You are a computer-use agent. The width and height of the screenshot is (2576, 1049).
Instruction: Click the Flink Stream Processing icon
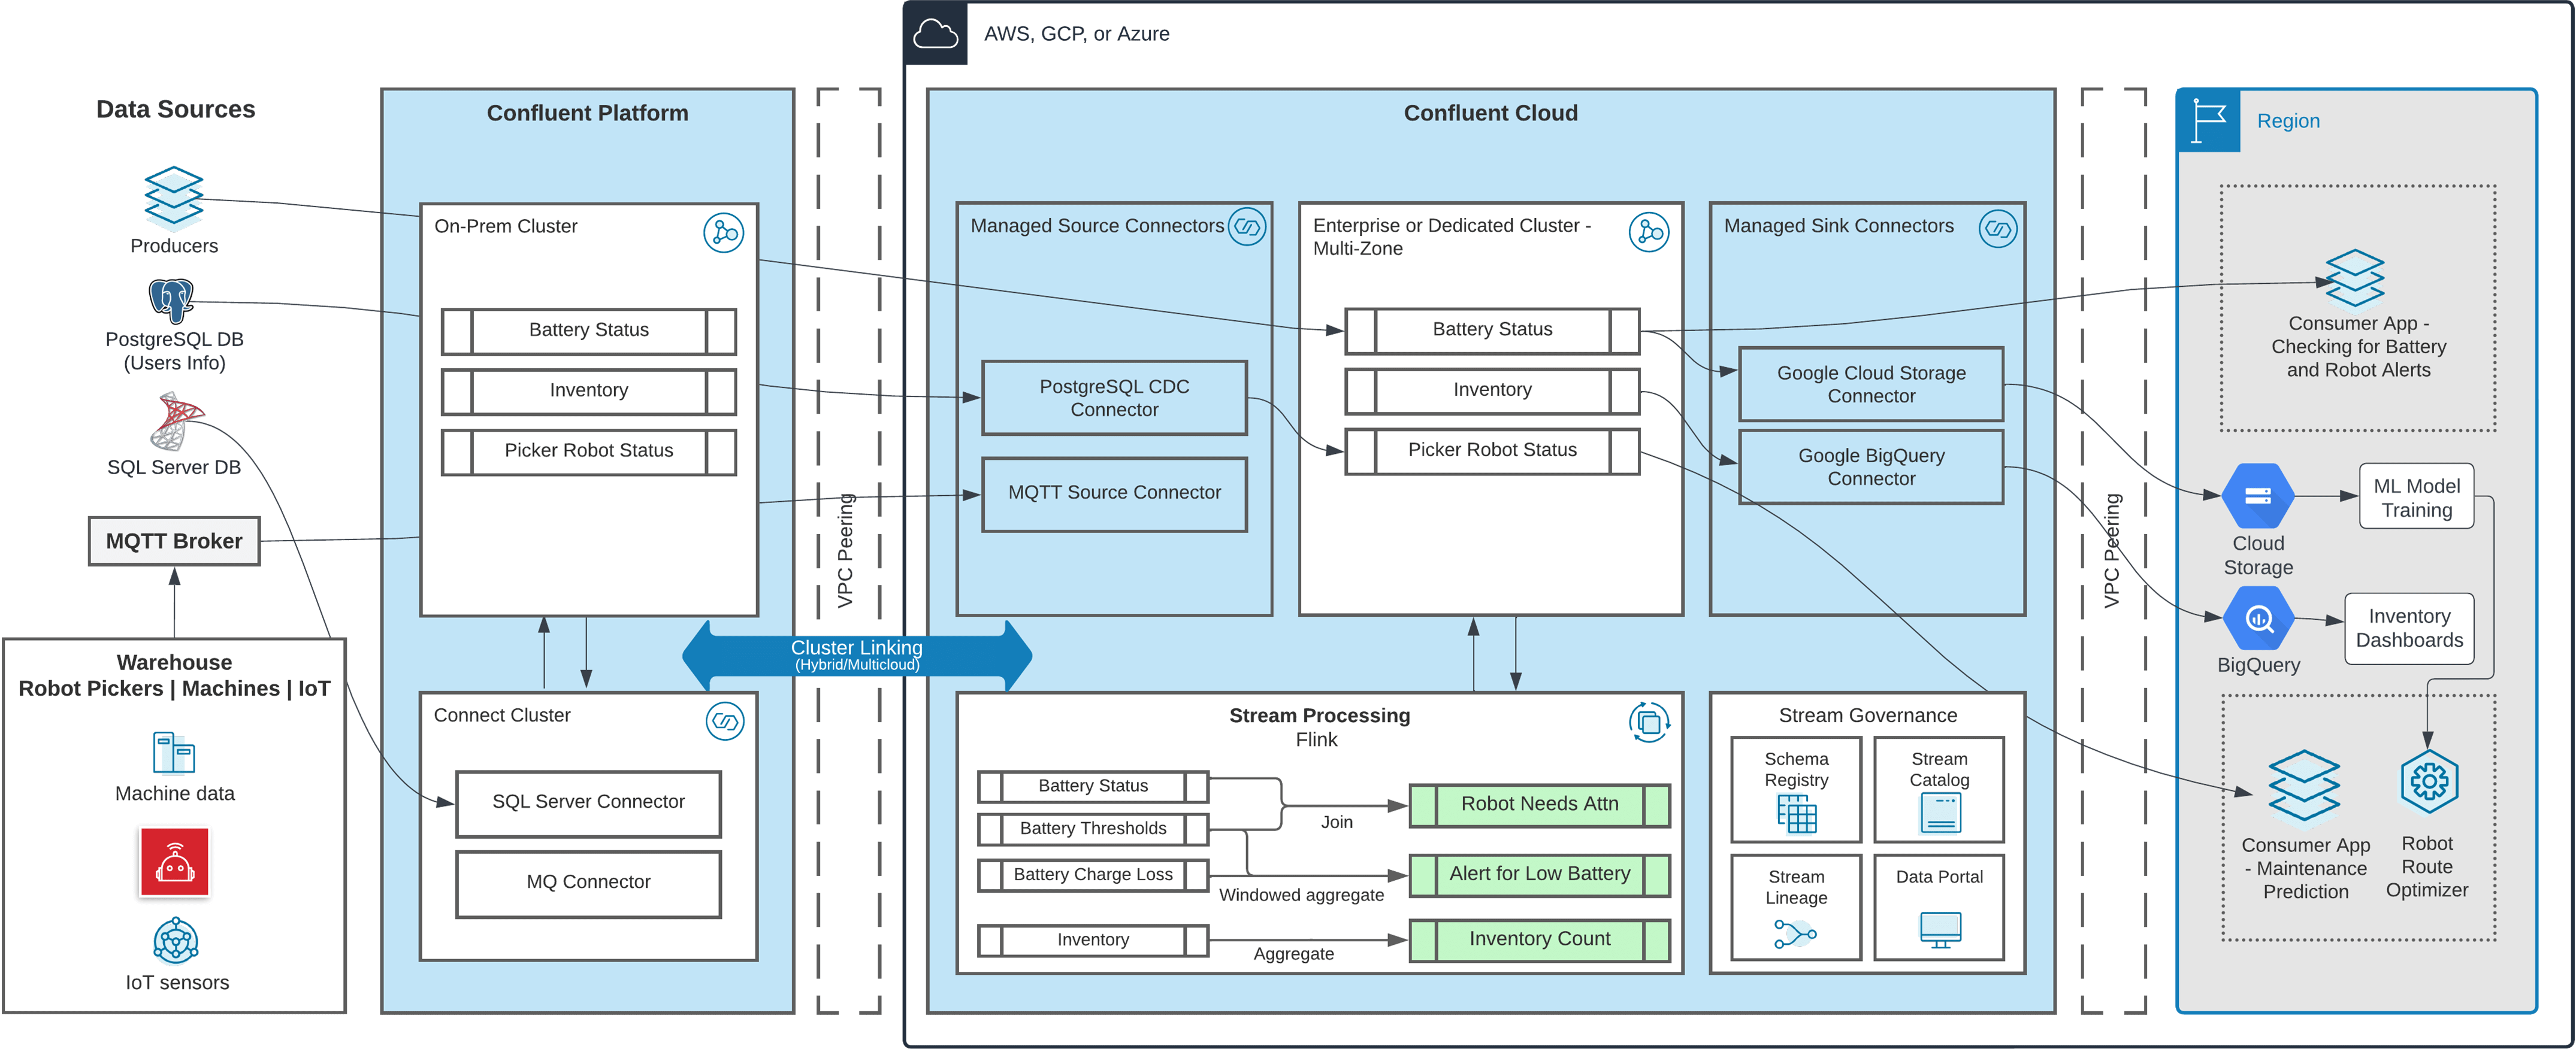pos(1649,721)
